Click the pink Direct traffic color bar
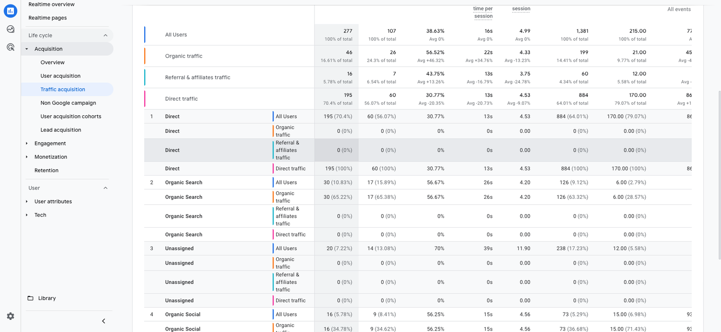 [x=145, y=99]
